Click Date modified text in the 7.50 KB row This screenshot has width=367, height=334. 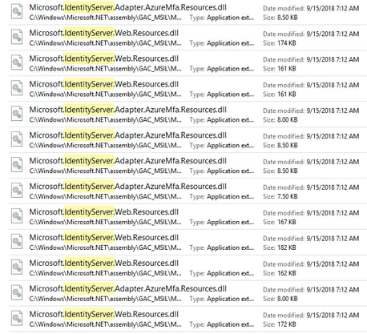pos(311,187)
